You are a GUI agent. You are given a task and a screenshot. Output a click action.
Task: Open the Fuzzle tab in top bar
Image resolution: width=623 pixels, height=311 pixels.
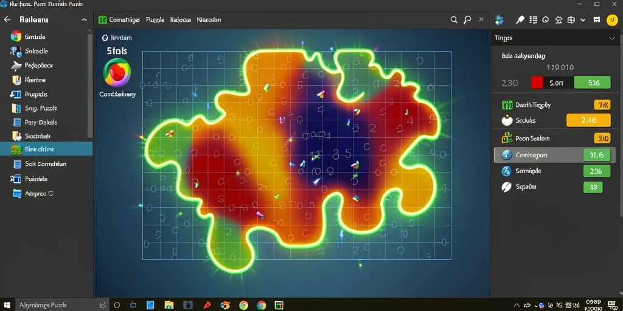coord(155,19)
